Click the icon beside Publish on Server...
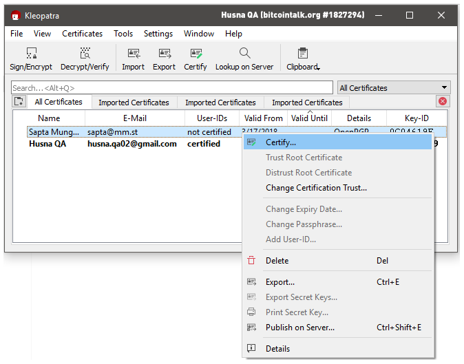 (x=251, y=328)
